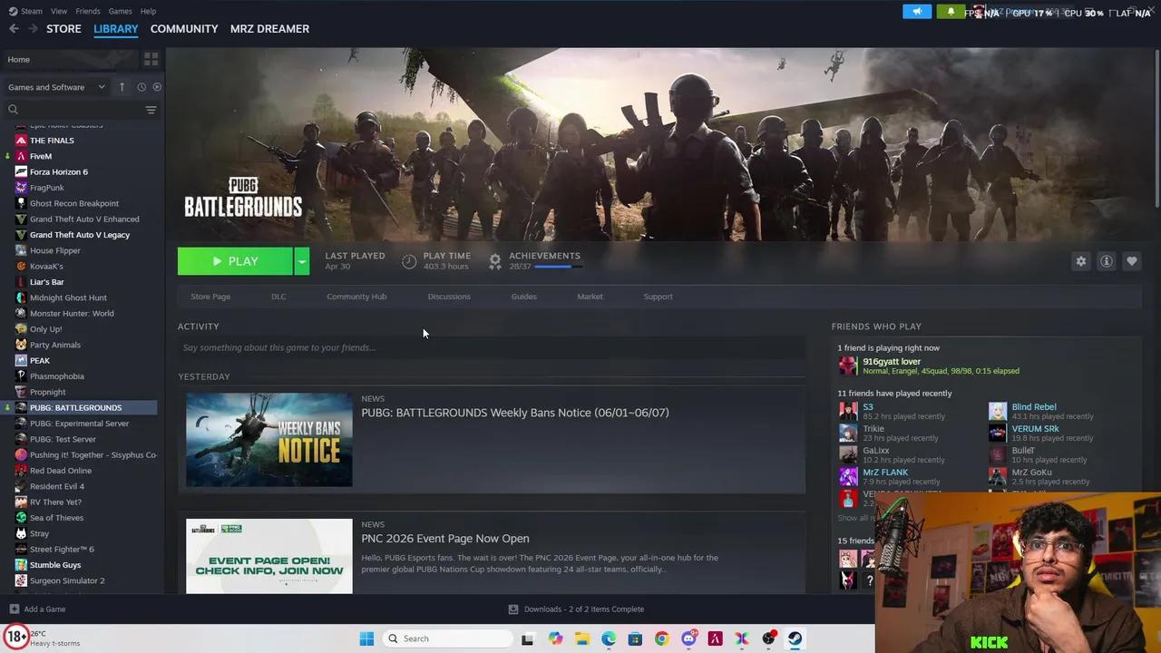The width and height of the screenshot is (1161, 653).
Task: Open friend 916gyatt lover's avatar
Action: (x=847, y=365)
